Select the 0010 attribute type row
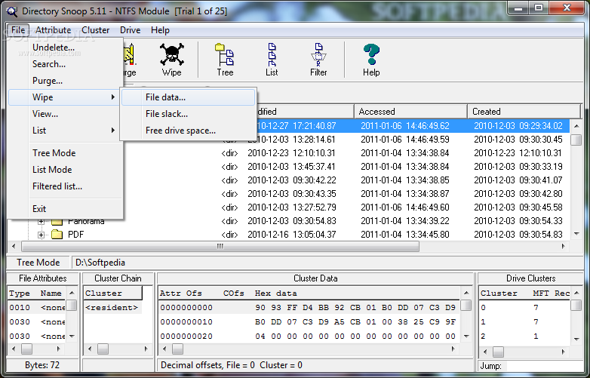 pos(37,308)
